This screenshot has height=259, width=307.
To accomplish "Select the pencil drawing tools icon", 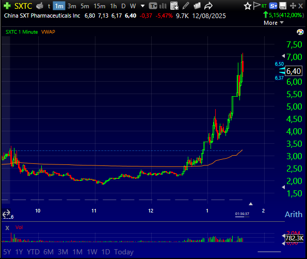I will [x=185, y=6].
